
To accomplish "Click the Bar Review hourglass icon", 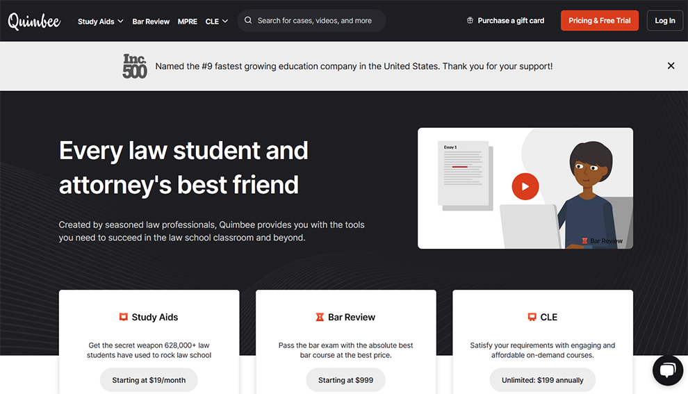I will pyautogui.click(x=320, y=317).
